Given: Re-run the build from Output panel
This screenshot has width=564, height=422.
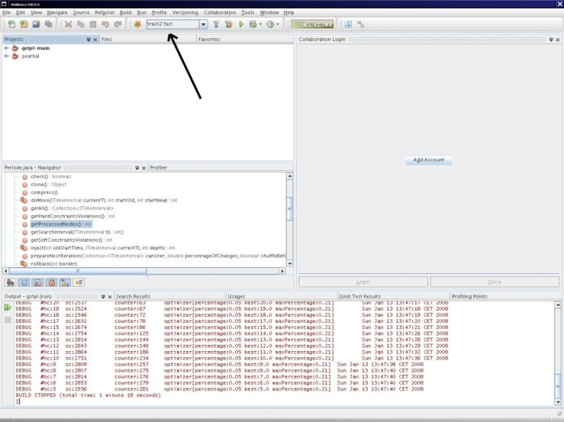Looking at the screenshot, I should [x=8, y=307].
